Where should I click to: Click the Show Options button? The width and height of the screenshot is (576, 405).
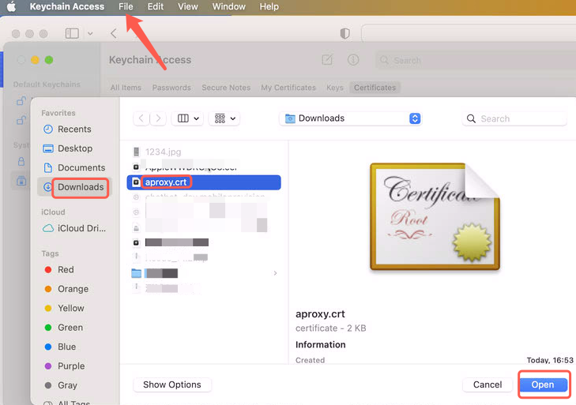(172, 384)
